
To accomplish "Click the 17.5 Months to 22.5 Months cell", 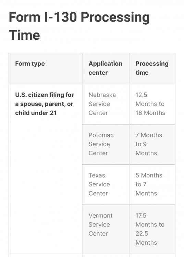I will (x=152, y=229).
